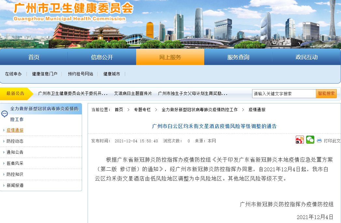Share article via Weibo icon
Image resolution: width=341 pixels, height=223 pixels.
[300, 140]
